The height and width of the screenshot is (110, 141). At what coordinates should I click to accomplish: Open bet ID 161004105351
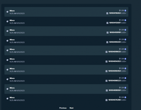(x=115, y=42)
